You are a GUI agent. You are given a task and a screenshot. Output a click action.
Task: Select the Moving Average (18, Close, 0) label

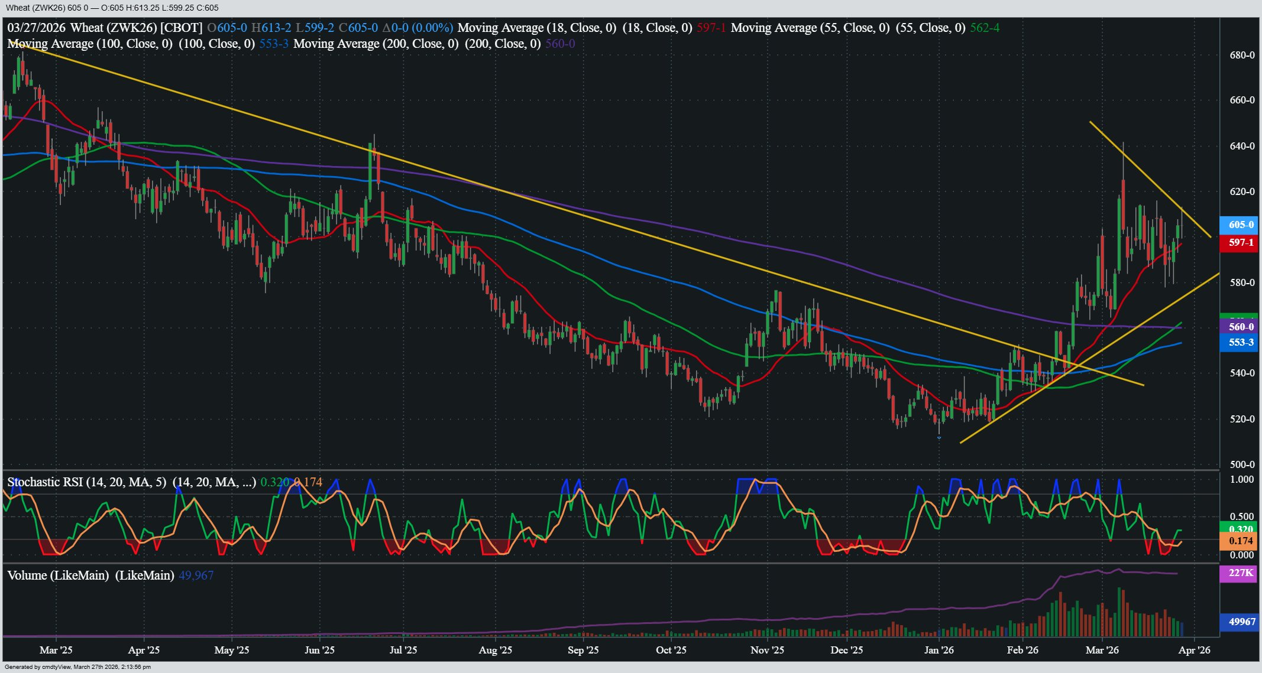pos(536,28)
